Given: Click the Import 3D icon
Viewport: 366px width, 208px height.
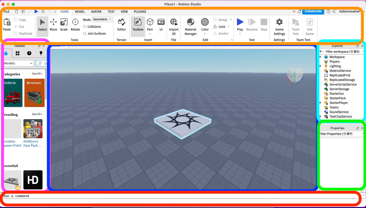Looking at the screenshot, I should click(x=174, y=22).
